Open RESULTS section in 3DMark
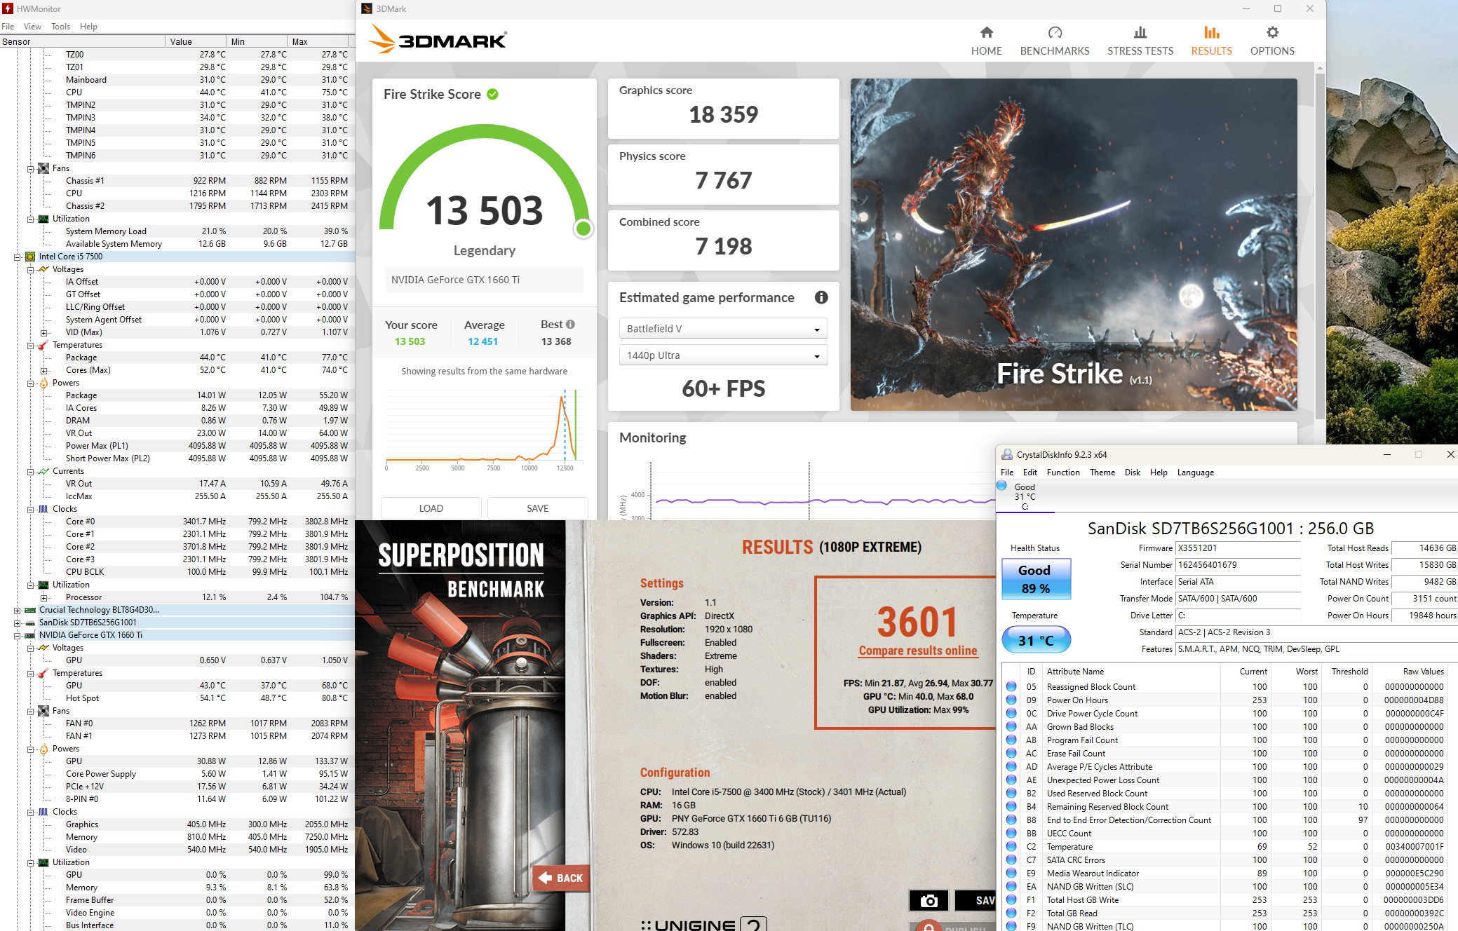Image resolution: width=1458 pixels, height=931 pixels. pyautogui.click(x=1211, y=41)
